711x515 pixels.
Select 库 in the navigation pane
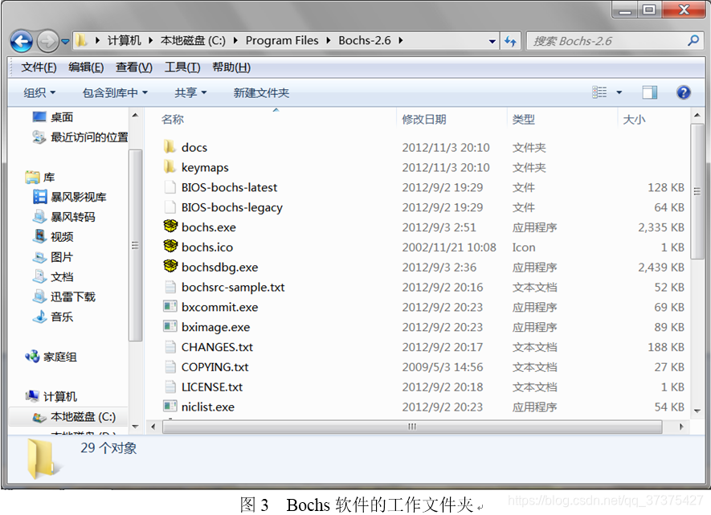pyautogui.click(x=40, y=178)
